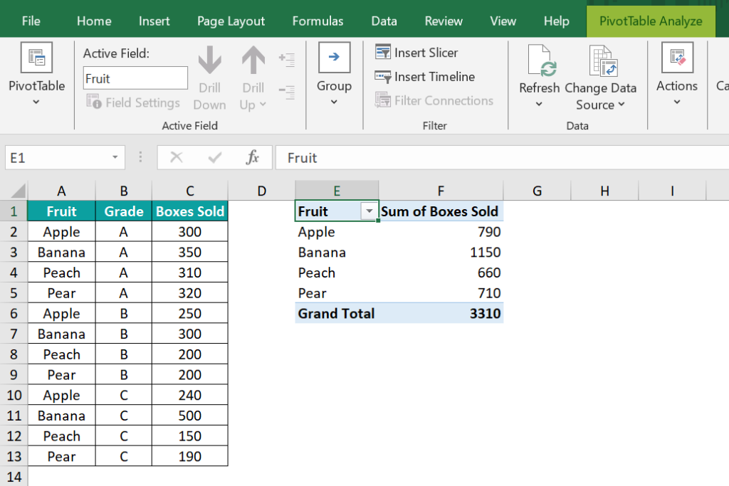Image resolution: width=729 pixels, height=486 pixels.
Task: Click the Field Settings button
Action: pyautogui.click(x=133, y=102)
